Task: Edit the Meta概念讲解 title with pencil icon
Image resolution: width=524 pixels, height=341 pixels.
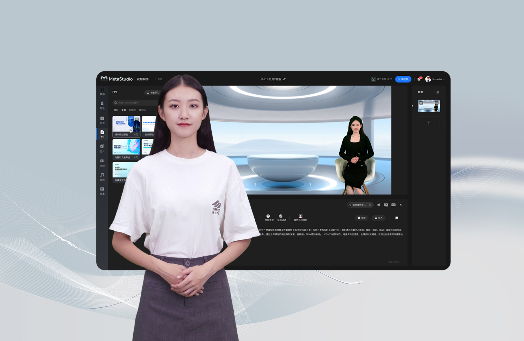Action: coord(285,79)
